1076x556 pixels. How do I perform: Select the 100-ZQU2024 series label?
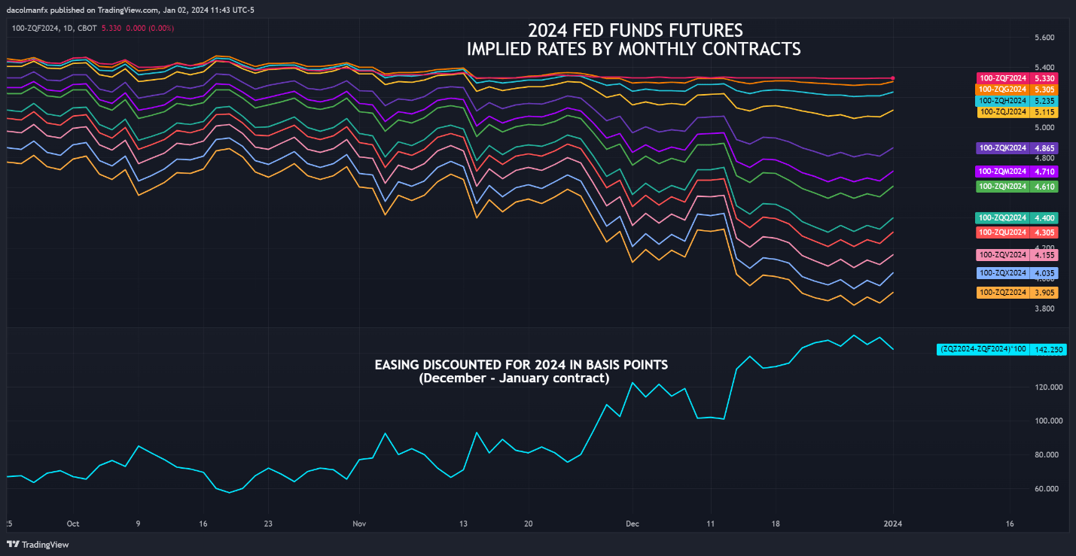[1004, 232]
